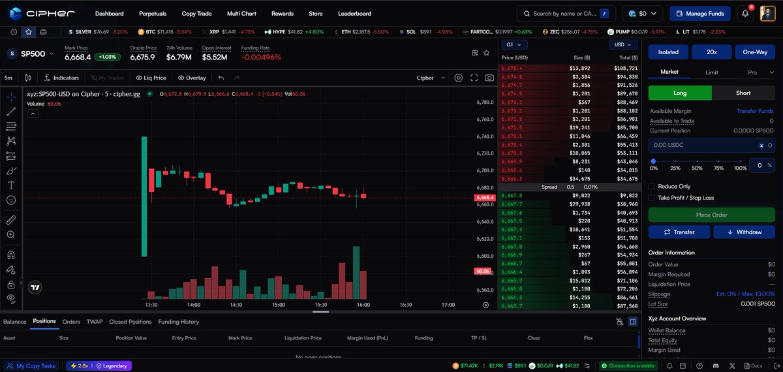Viewport: 783px width, 372px height.
Task: Open My Copy Tasks
Action: (x=31, y=366)
